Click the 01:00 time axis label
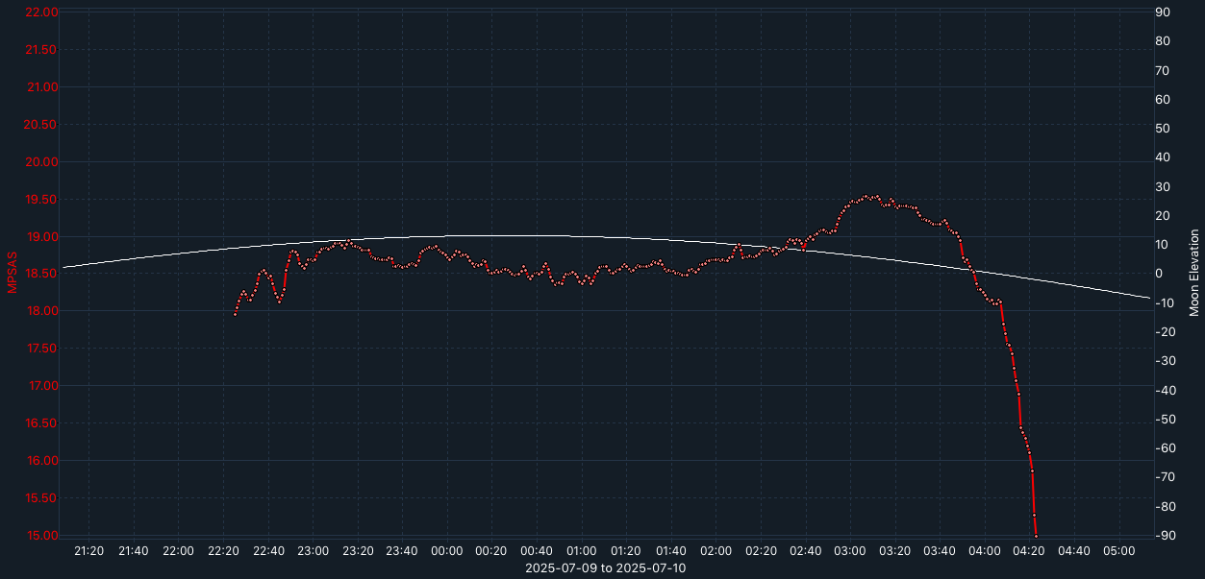 (x=582, y=551)
